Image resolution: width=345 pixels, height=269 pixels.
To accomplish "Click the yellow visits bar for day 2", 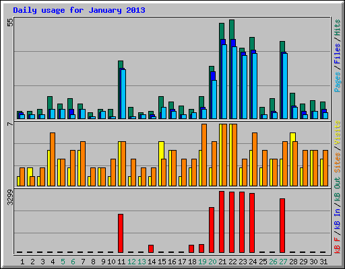I will pyautogui.click(x=30, y=172).
